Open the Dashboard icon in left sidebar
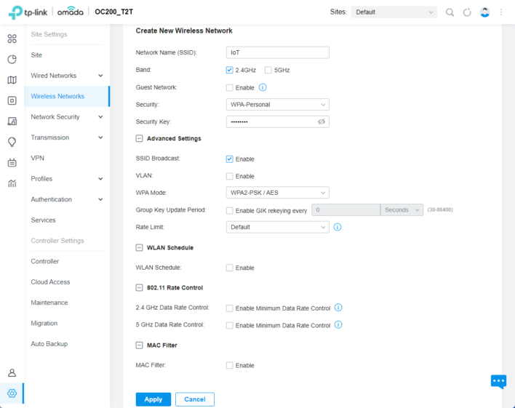 tap(12, 39)
